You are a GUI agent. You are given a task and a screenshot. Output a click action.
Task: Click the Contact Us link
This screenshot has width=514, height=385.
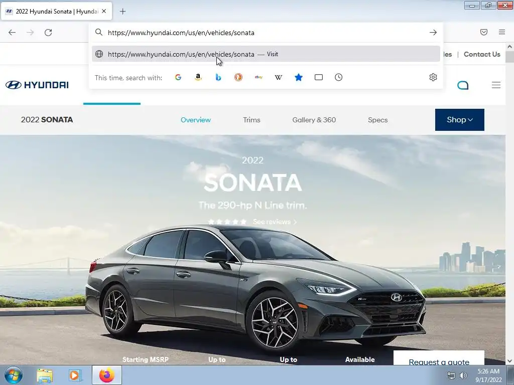point(482,54)
